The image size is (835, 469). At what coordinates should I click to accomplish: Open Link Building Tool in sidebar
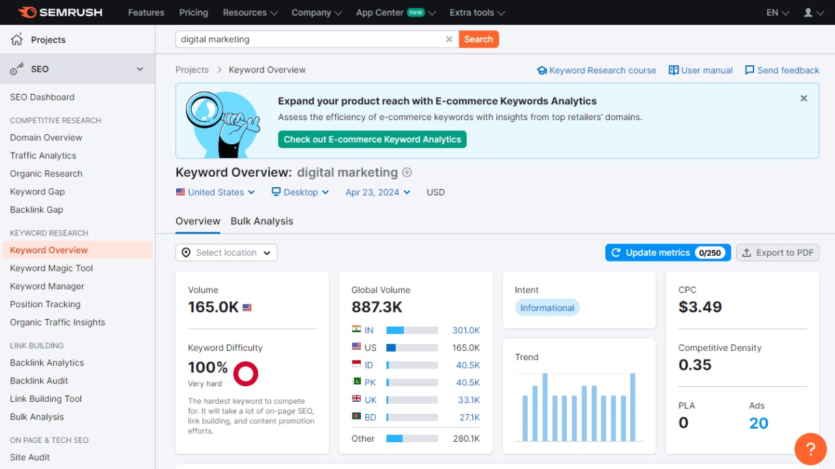pyautogui.click(x=46, y=399)
